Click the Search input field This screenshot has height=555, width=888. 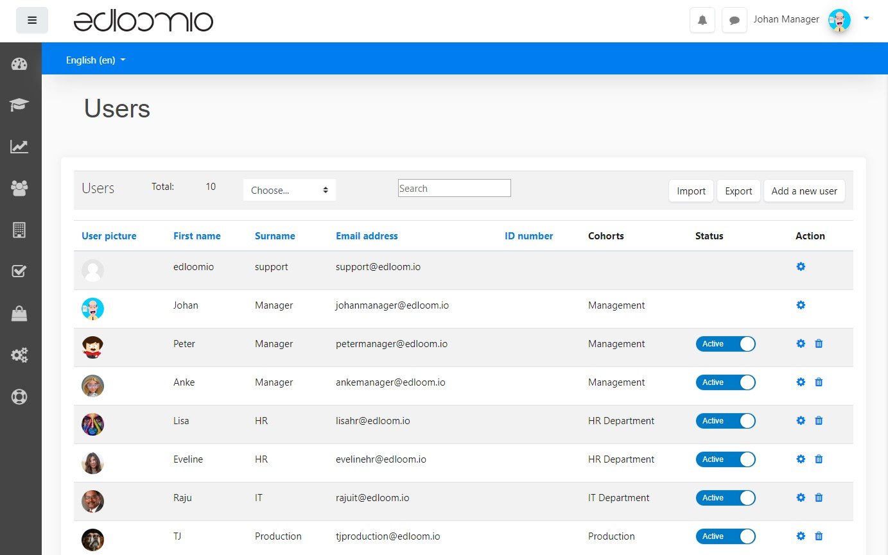tap(455, 188)
